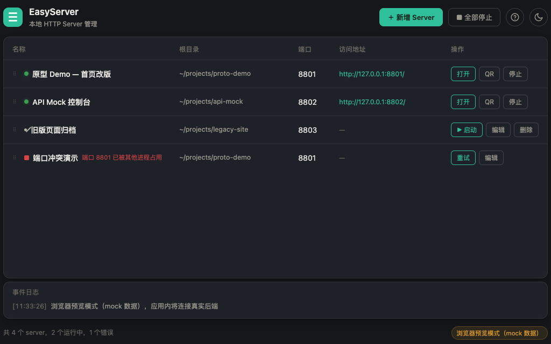Click 打开 for the API Mock 控制台 server
551x344 pixels.
click(x=463, y=102)
